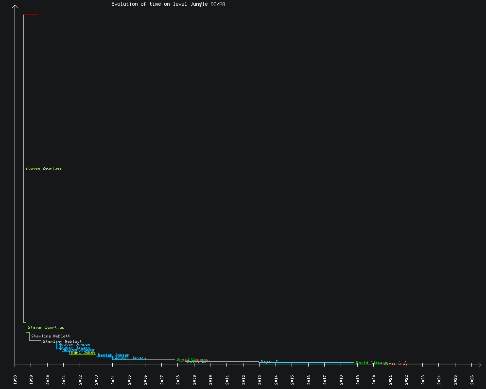The image size is (486, 389).
Task: Click the 'Rayan I.' label near 2013
Action: pos(270,362)
